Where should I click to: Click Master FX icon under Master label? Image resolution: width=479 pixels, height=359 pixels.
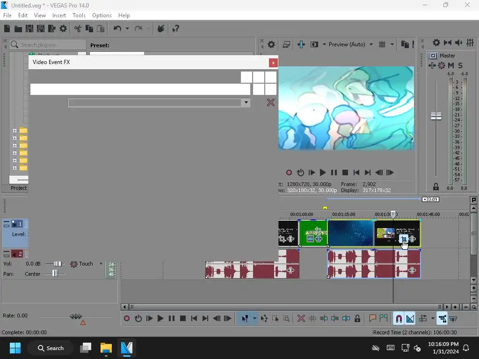pyautogui.click(x=432, y=65)
